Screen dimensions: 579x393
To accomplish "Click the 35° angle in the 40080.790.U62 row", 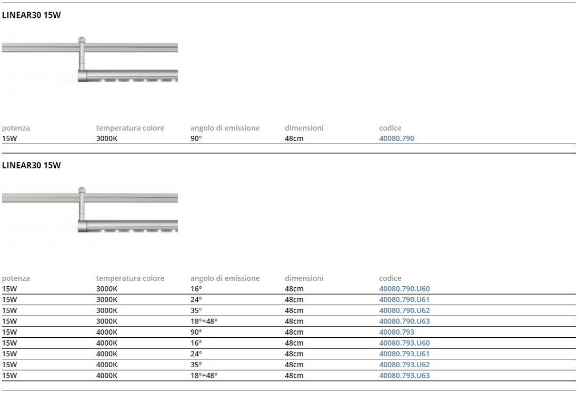I will tap(196, 310).
